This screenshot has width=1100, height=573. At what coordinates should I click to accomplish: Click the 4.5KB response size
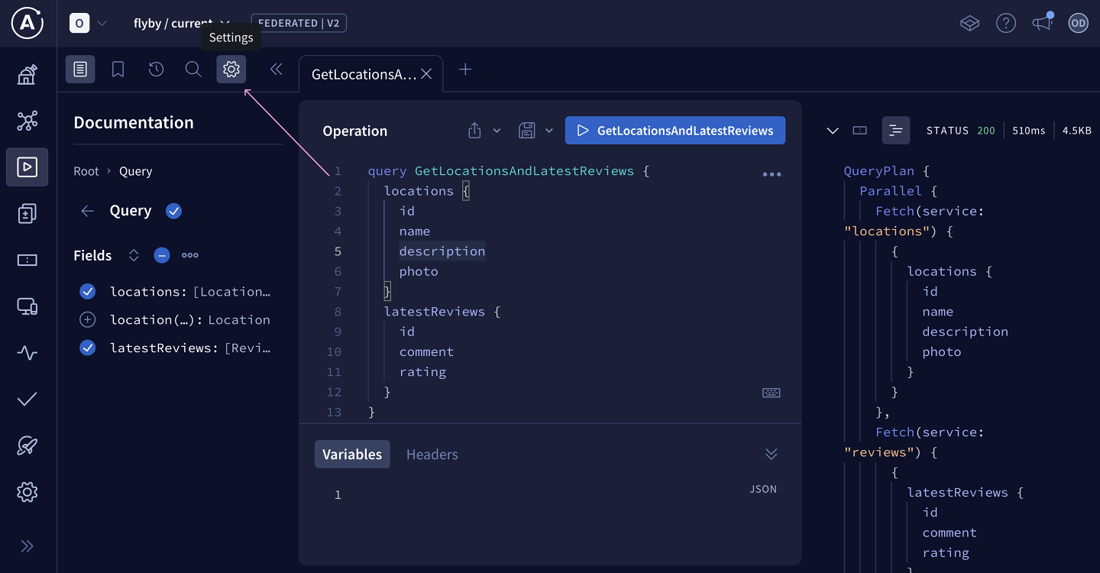1077,131
